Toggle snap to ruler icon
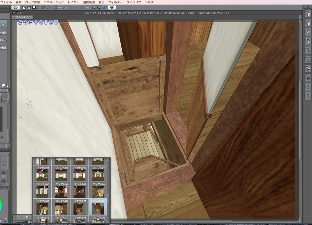The width and height of the screenshot is (312, 225). [93, 7]
